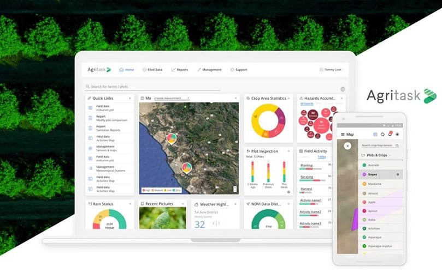Open the Reports menu
Screen dimensions: 442x273
tap(180, 70)
